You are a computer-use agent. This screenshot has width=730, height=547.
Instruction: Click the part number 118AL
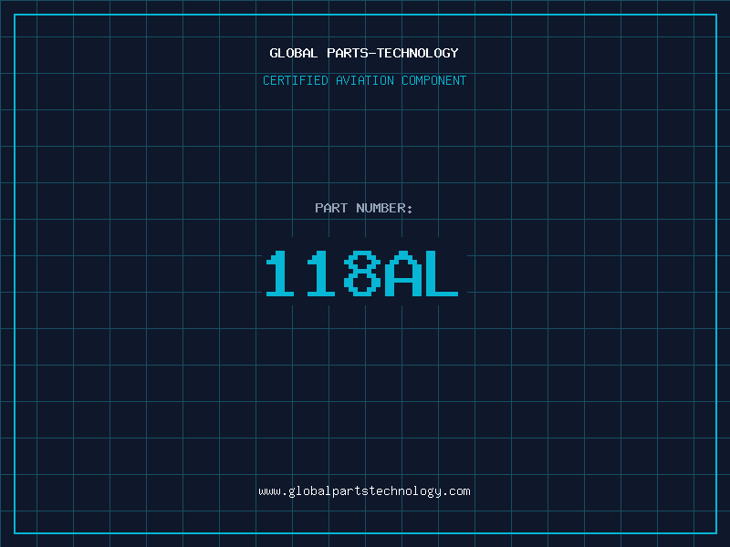coord(362,273)
